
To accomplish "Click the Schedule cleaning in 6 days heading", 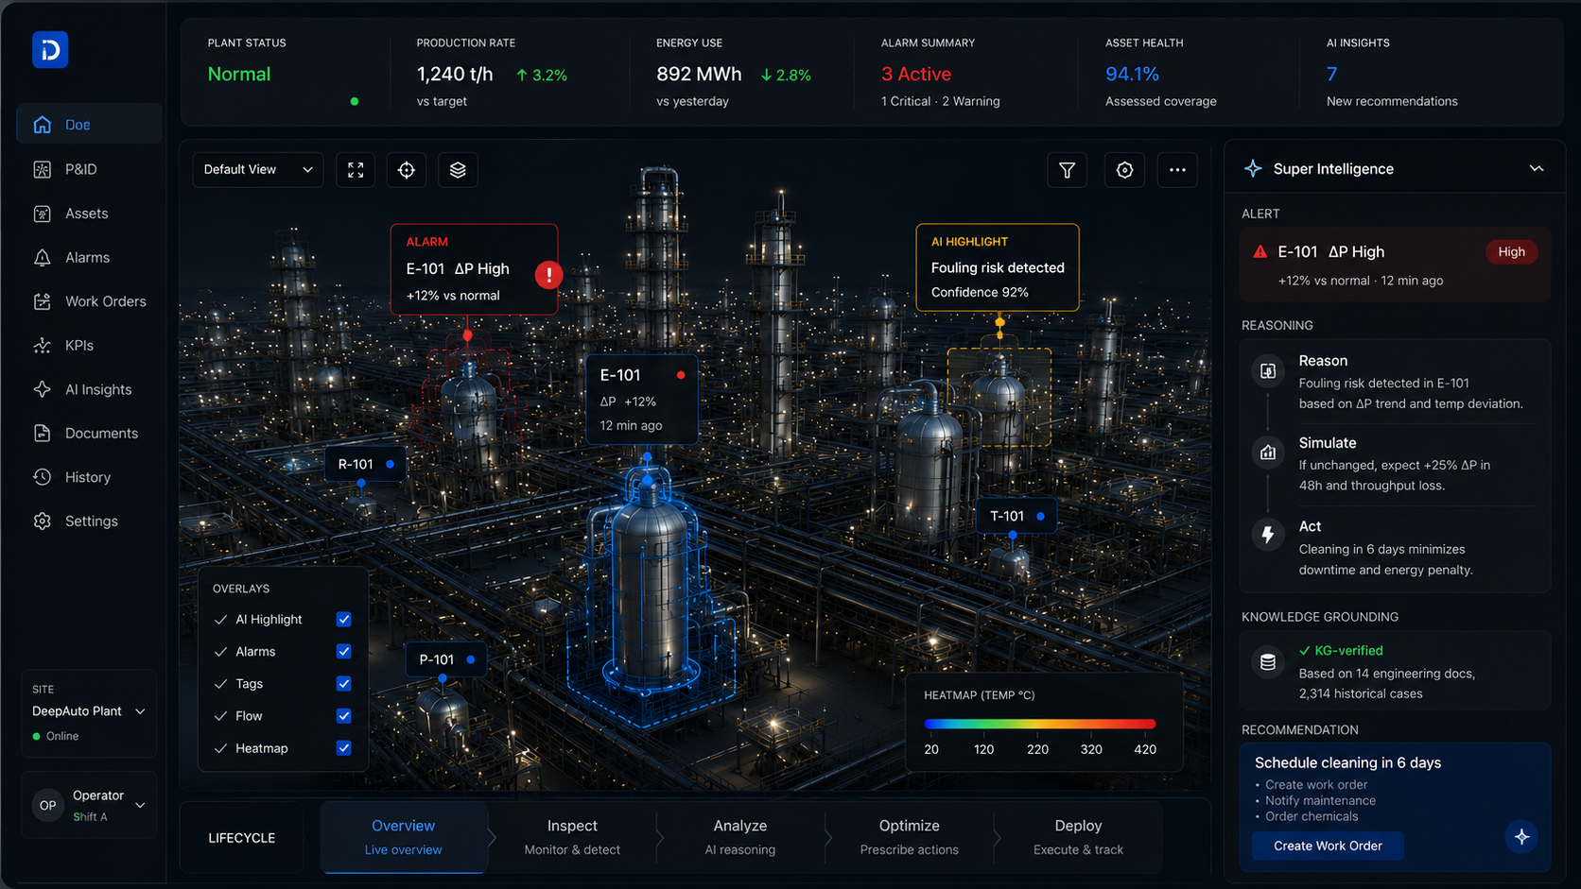I will coord(1347,762).
